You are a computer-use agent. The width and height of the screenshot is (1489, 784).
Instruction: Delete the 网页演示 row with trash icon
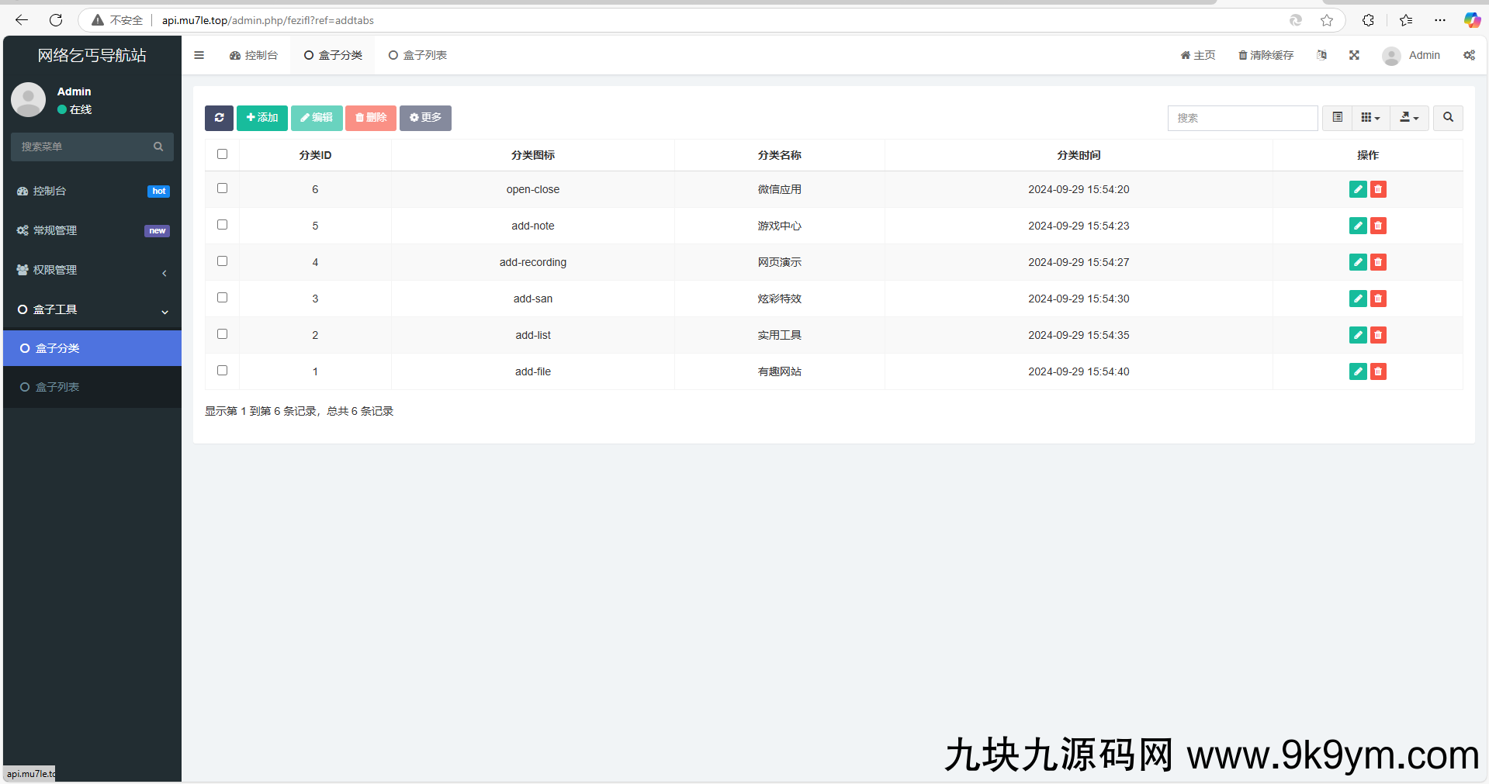pyautogui.click(x=1378, y=262)
